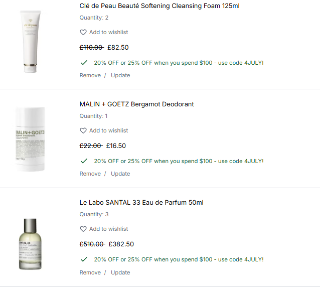Click heart icon for Le Labo SANTAL 33
320x289 pixels.
coord(83,229)
